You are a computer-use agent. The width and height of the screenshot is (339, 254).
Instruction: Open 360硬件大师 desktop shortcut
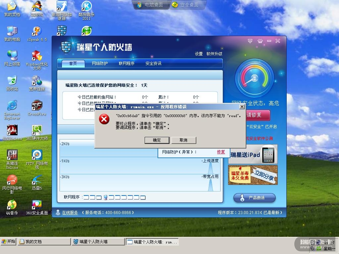pos(37,133)
